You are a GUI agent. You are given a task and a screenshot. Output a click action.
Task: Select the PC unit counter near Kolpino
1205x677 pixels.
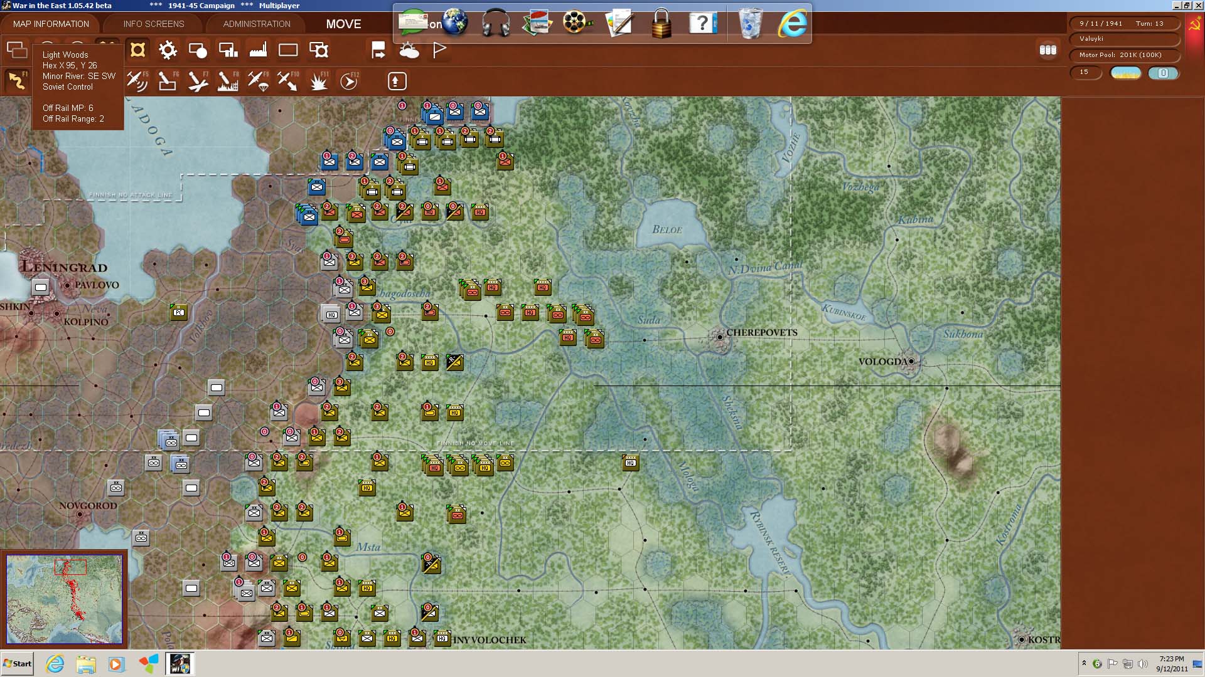click(179, 312)
